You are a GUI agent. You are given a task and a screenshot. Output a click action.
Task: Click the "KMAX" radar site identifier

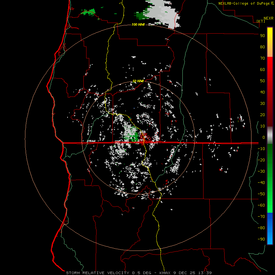(165, 273)
